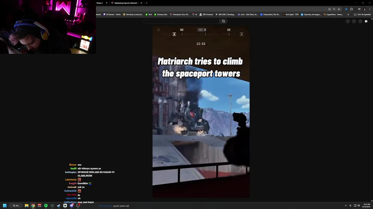This screenshot has height=209, width=373.
Task: Open the media control playlist icon
Action: (x=359, y=9)
